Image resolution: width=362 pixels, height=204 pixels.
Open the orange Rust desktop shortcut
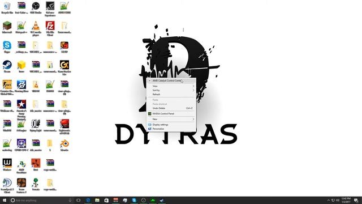tap(36, 163)
